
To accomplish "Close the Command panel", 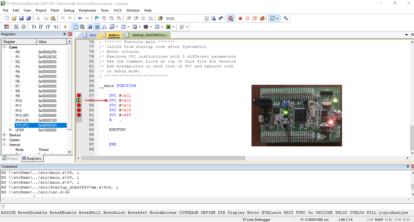I will click(x=412, y=167).
